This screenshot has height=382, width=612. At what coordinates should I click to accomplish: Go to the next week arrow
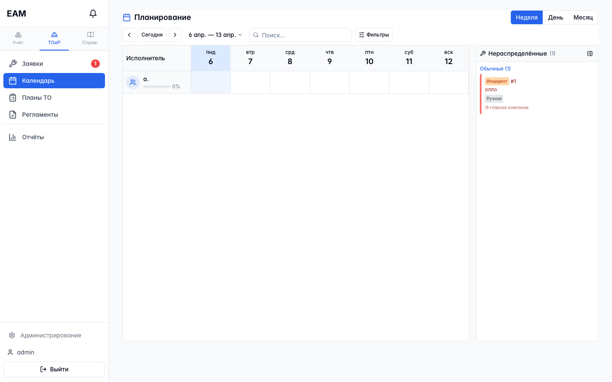(x=175, y=35)
